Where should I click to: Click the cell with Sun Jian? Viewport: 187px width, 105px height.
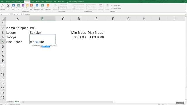[42, 33]
